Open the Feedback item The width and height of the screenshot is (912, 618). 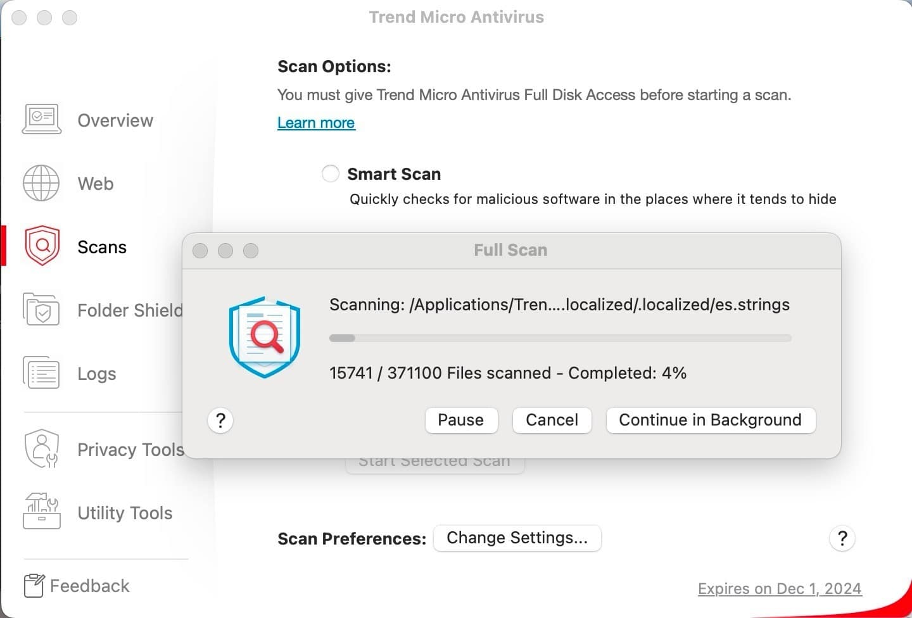(89, 586)
